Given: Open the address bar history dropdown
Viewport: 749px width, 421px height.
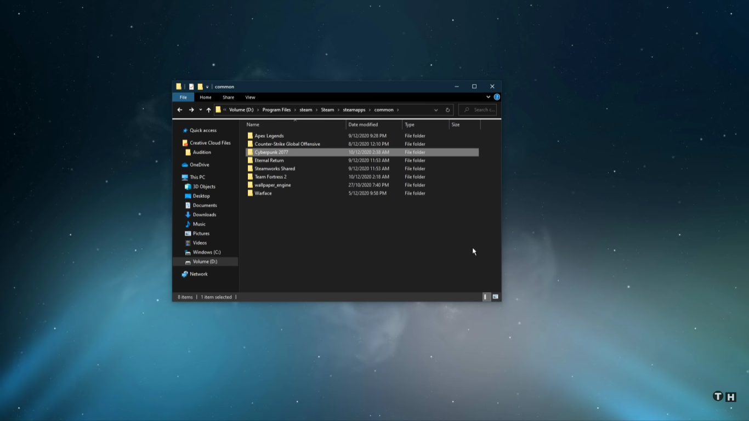Looking at the screenshot, I should coord(436,110).
